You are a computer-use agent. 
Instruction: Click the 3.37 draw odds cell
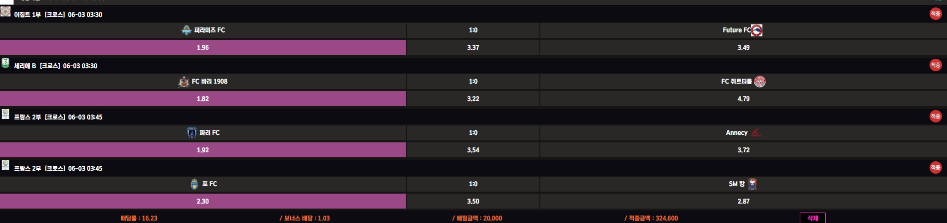coord(473,48)
